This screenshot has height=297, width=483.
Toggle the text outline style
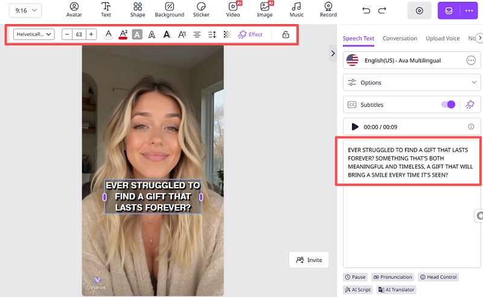pos(152,34)
